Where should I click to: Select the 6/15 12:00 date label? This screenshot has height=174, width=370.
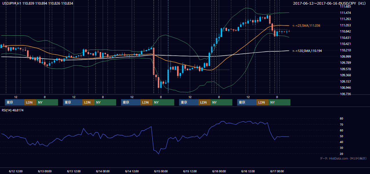click(190, 171)
